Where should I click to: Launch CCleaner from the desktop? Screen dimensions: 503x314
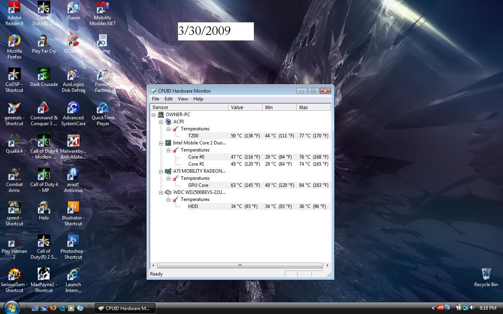[x=73, y=44]
